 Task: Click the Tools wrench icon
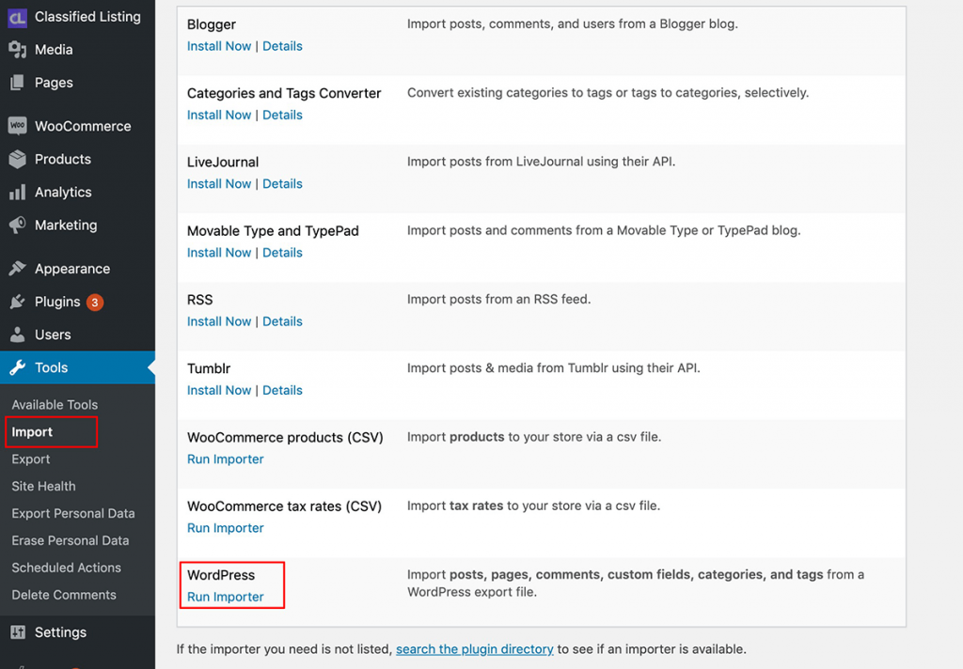17,367
